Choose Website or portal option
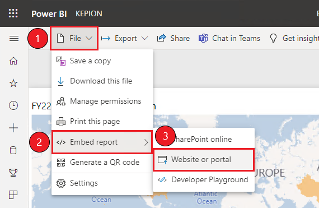The image size is (319, 208). [204, 160]
